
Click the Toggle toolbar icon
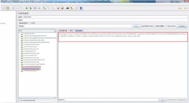[x=21, y=8]
